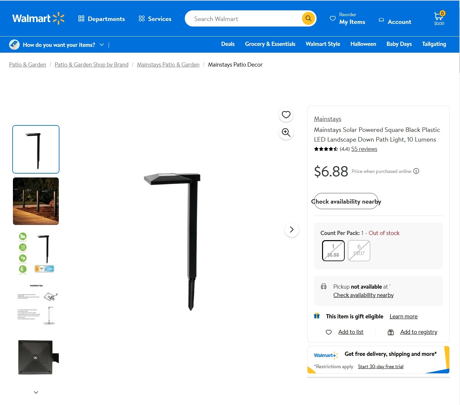Select the Installation Tips thumbnail
460x405 pixels.
[x=36, y=305]
